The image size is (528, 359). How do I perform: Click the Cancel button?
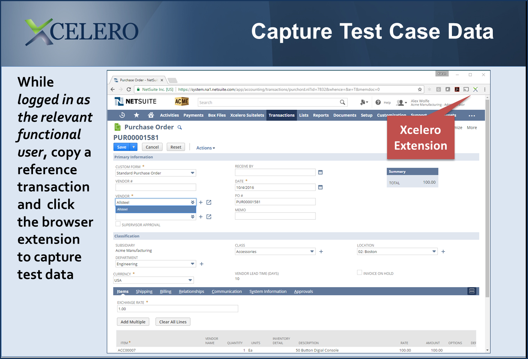click(152, 147)
